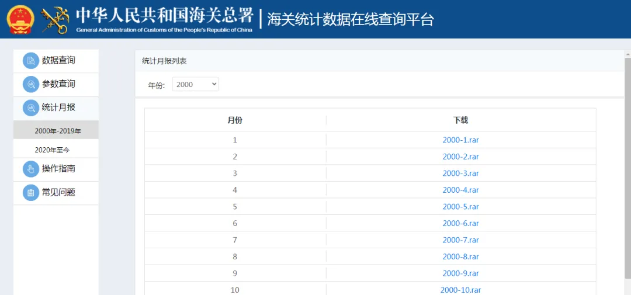
Task: Click the 统计月报 sidebar icon
Action: click(31, 108)
